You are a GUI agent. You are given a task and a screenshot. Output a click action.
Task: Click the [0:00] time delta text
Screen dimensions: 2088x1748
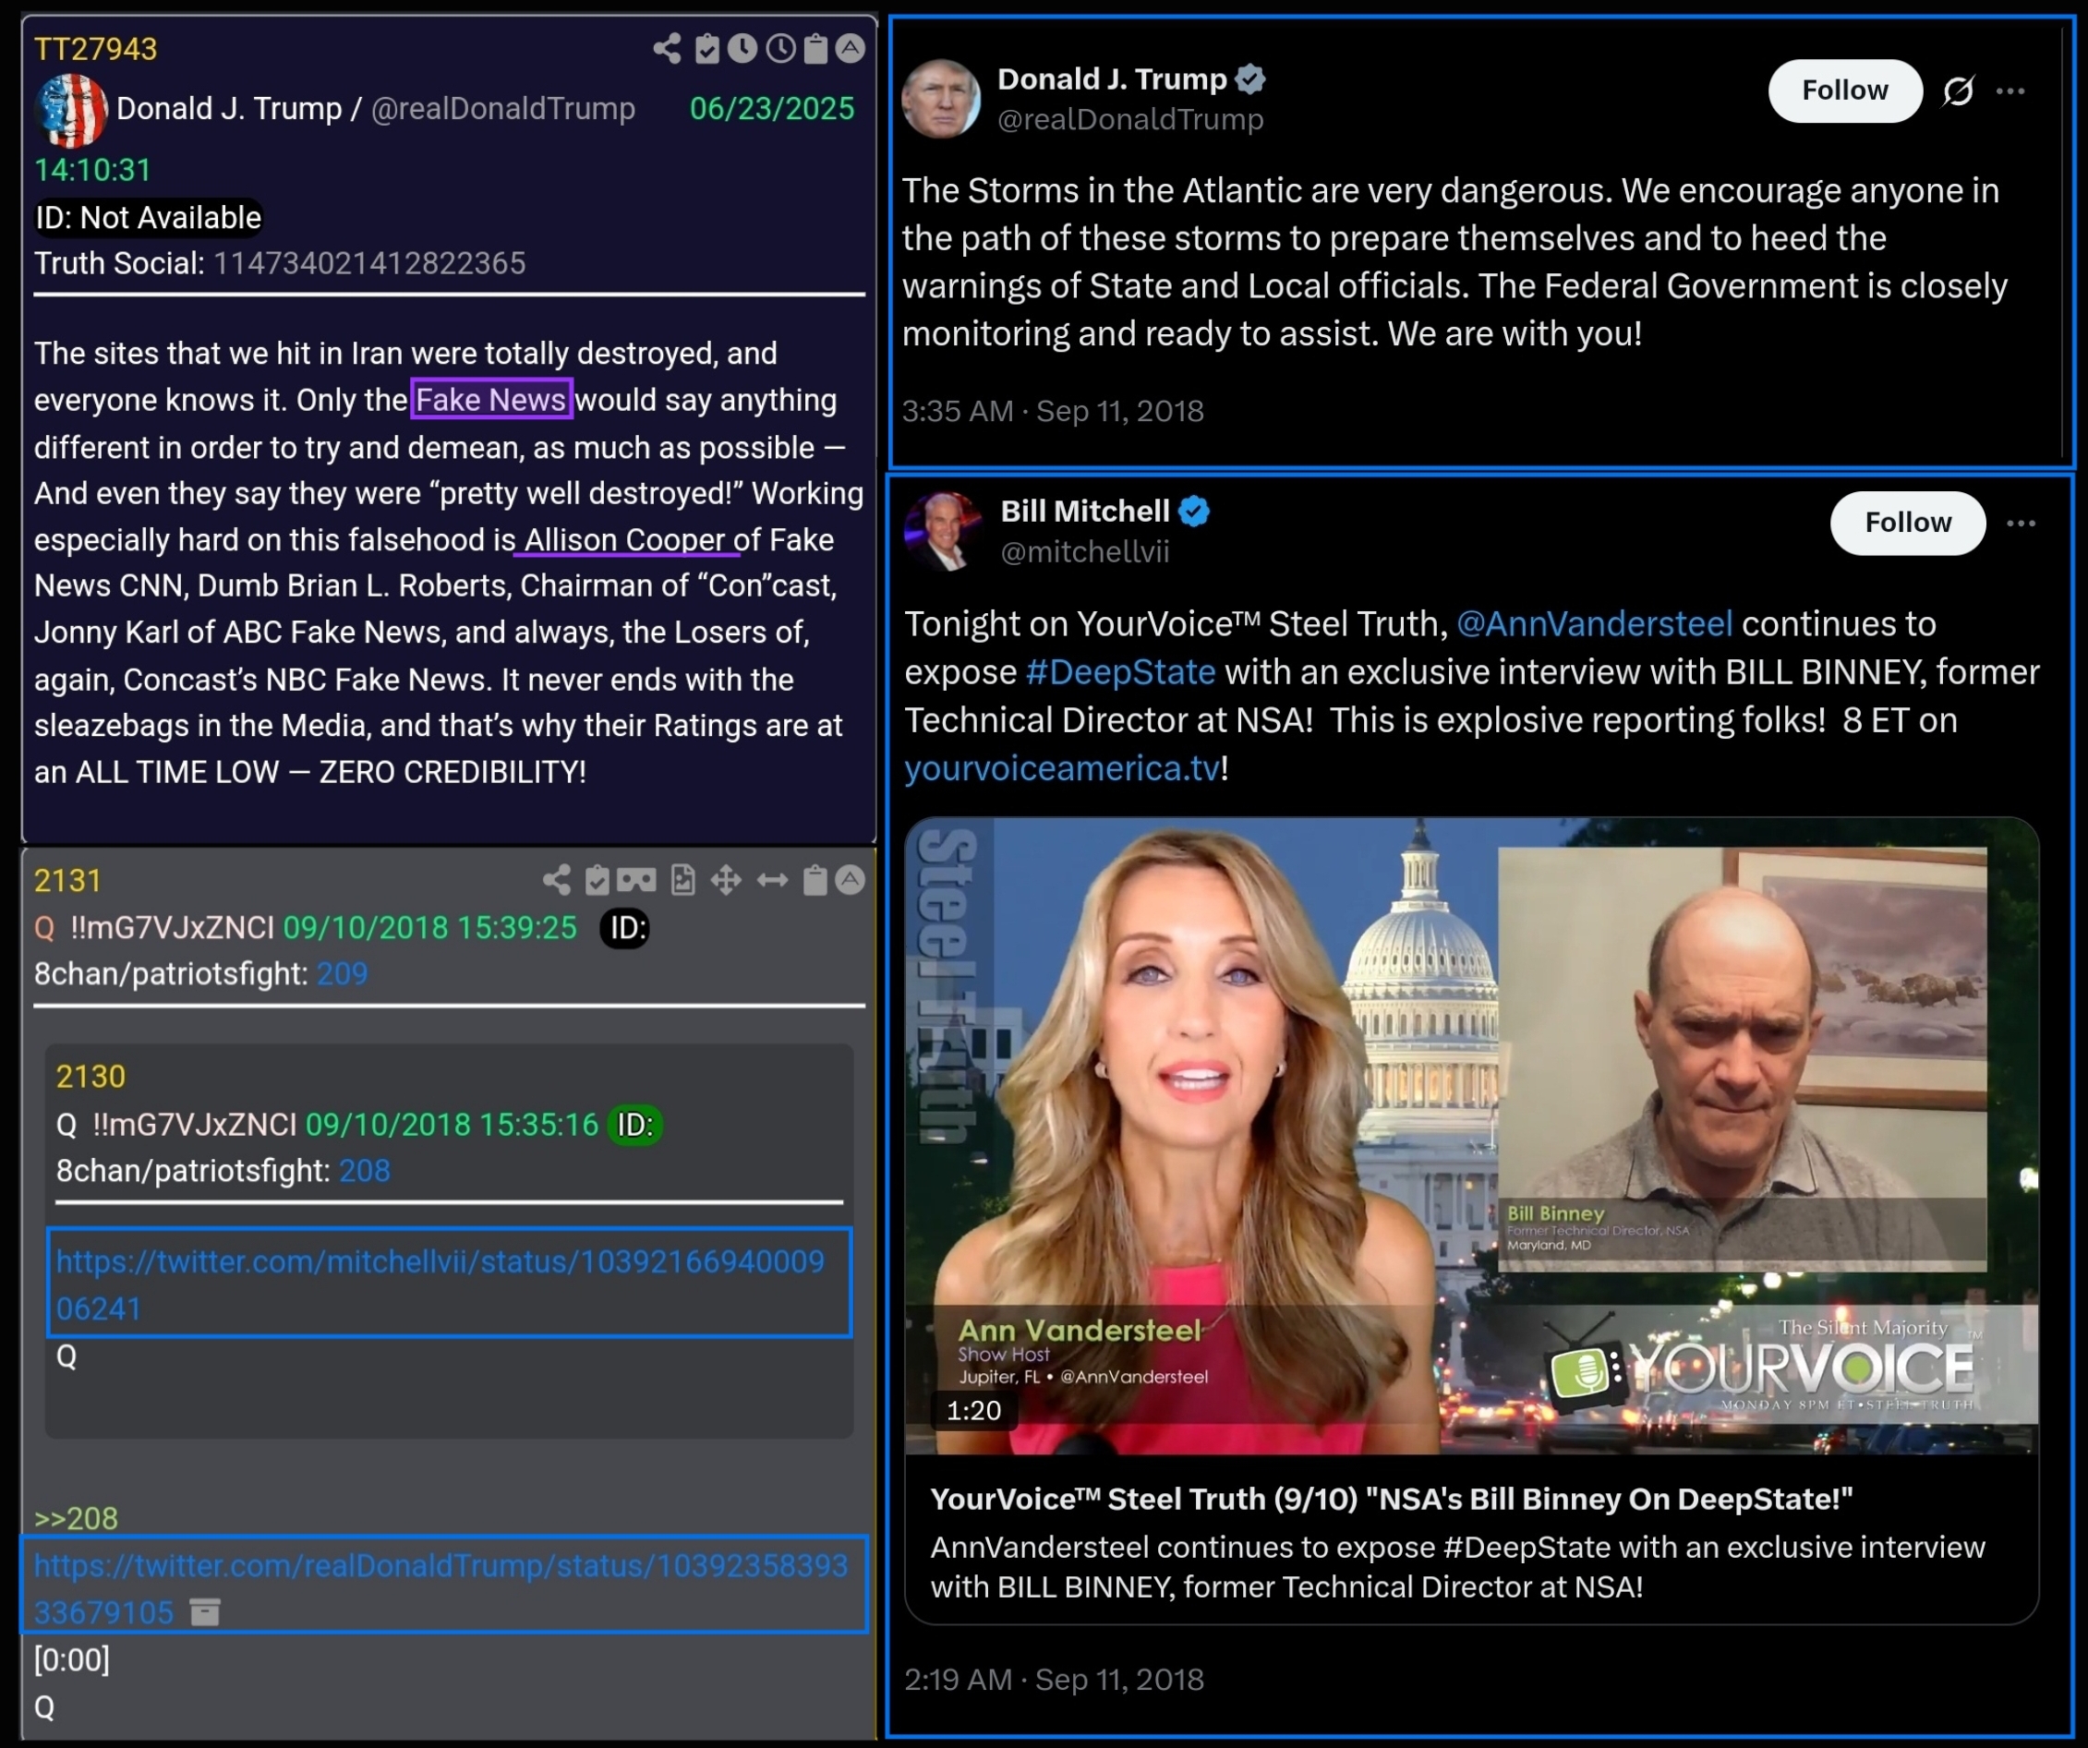[72, 1659]
